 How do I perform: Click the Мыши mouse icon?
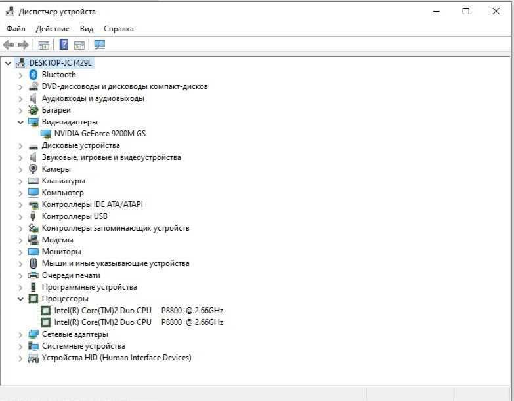coord(33,263)
